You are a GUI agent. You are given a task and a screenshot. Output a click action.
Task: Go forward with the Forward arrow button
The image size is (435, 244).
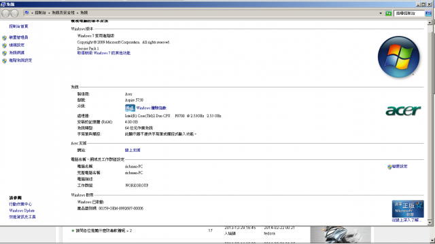click(14, 13)
